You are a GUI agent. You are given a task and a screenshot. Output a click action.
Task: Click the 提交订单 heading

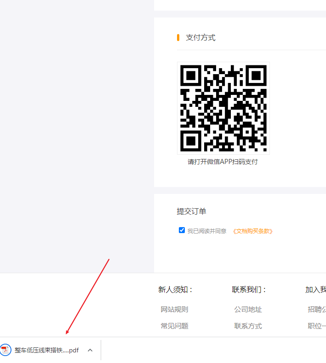tap(191, 211)
